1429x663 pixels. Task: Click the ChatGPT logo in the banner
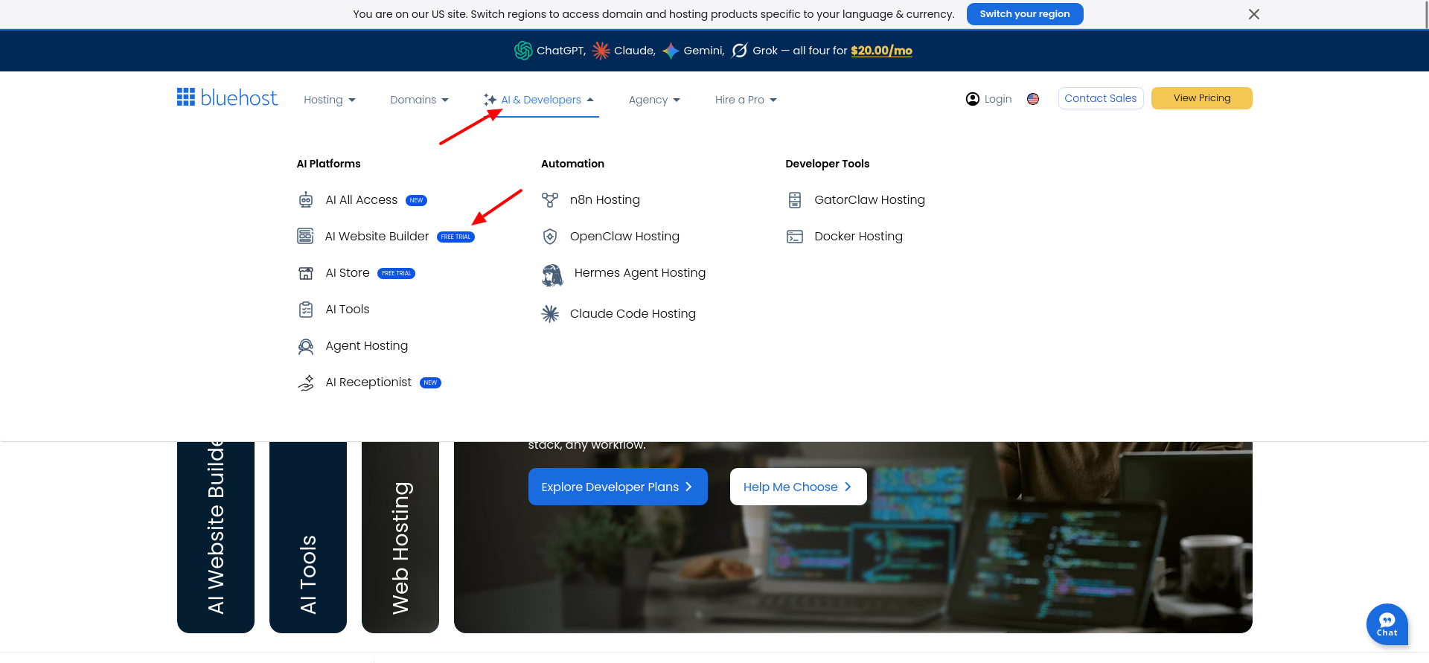(x=523, y=51)
